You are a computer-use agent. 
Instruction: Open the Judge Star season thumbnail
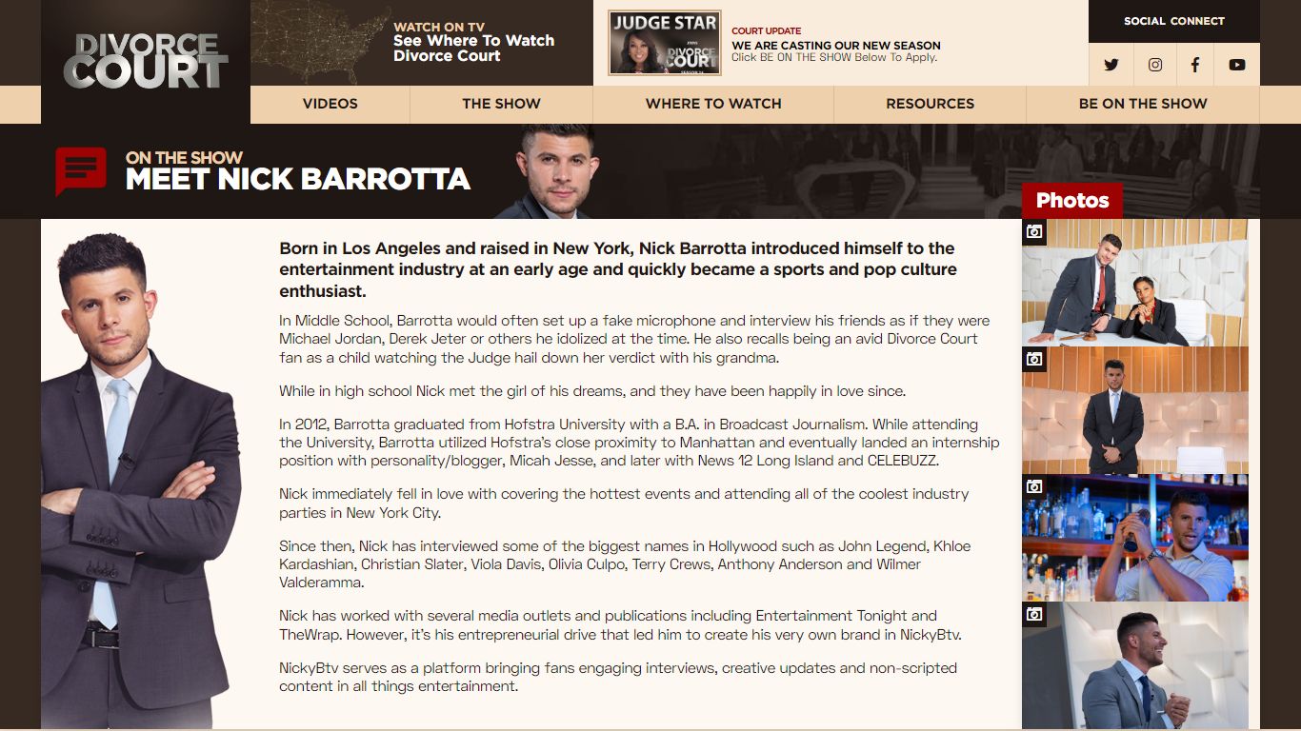click(665, 43)
